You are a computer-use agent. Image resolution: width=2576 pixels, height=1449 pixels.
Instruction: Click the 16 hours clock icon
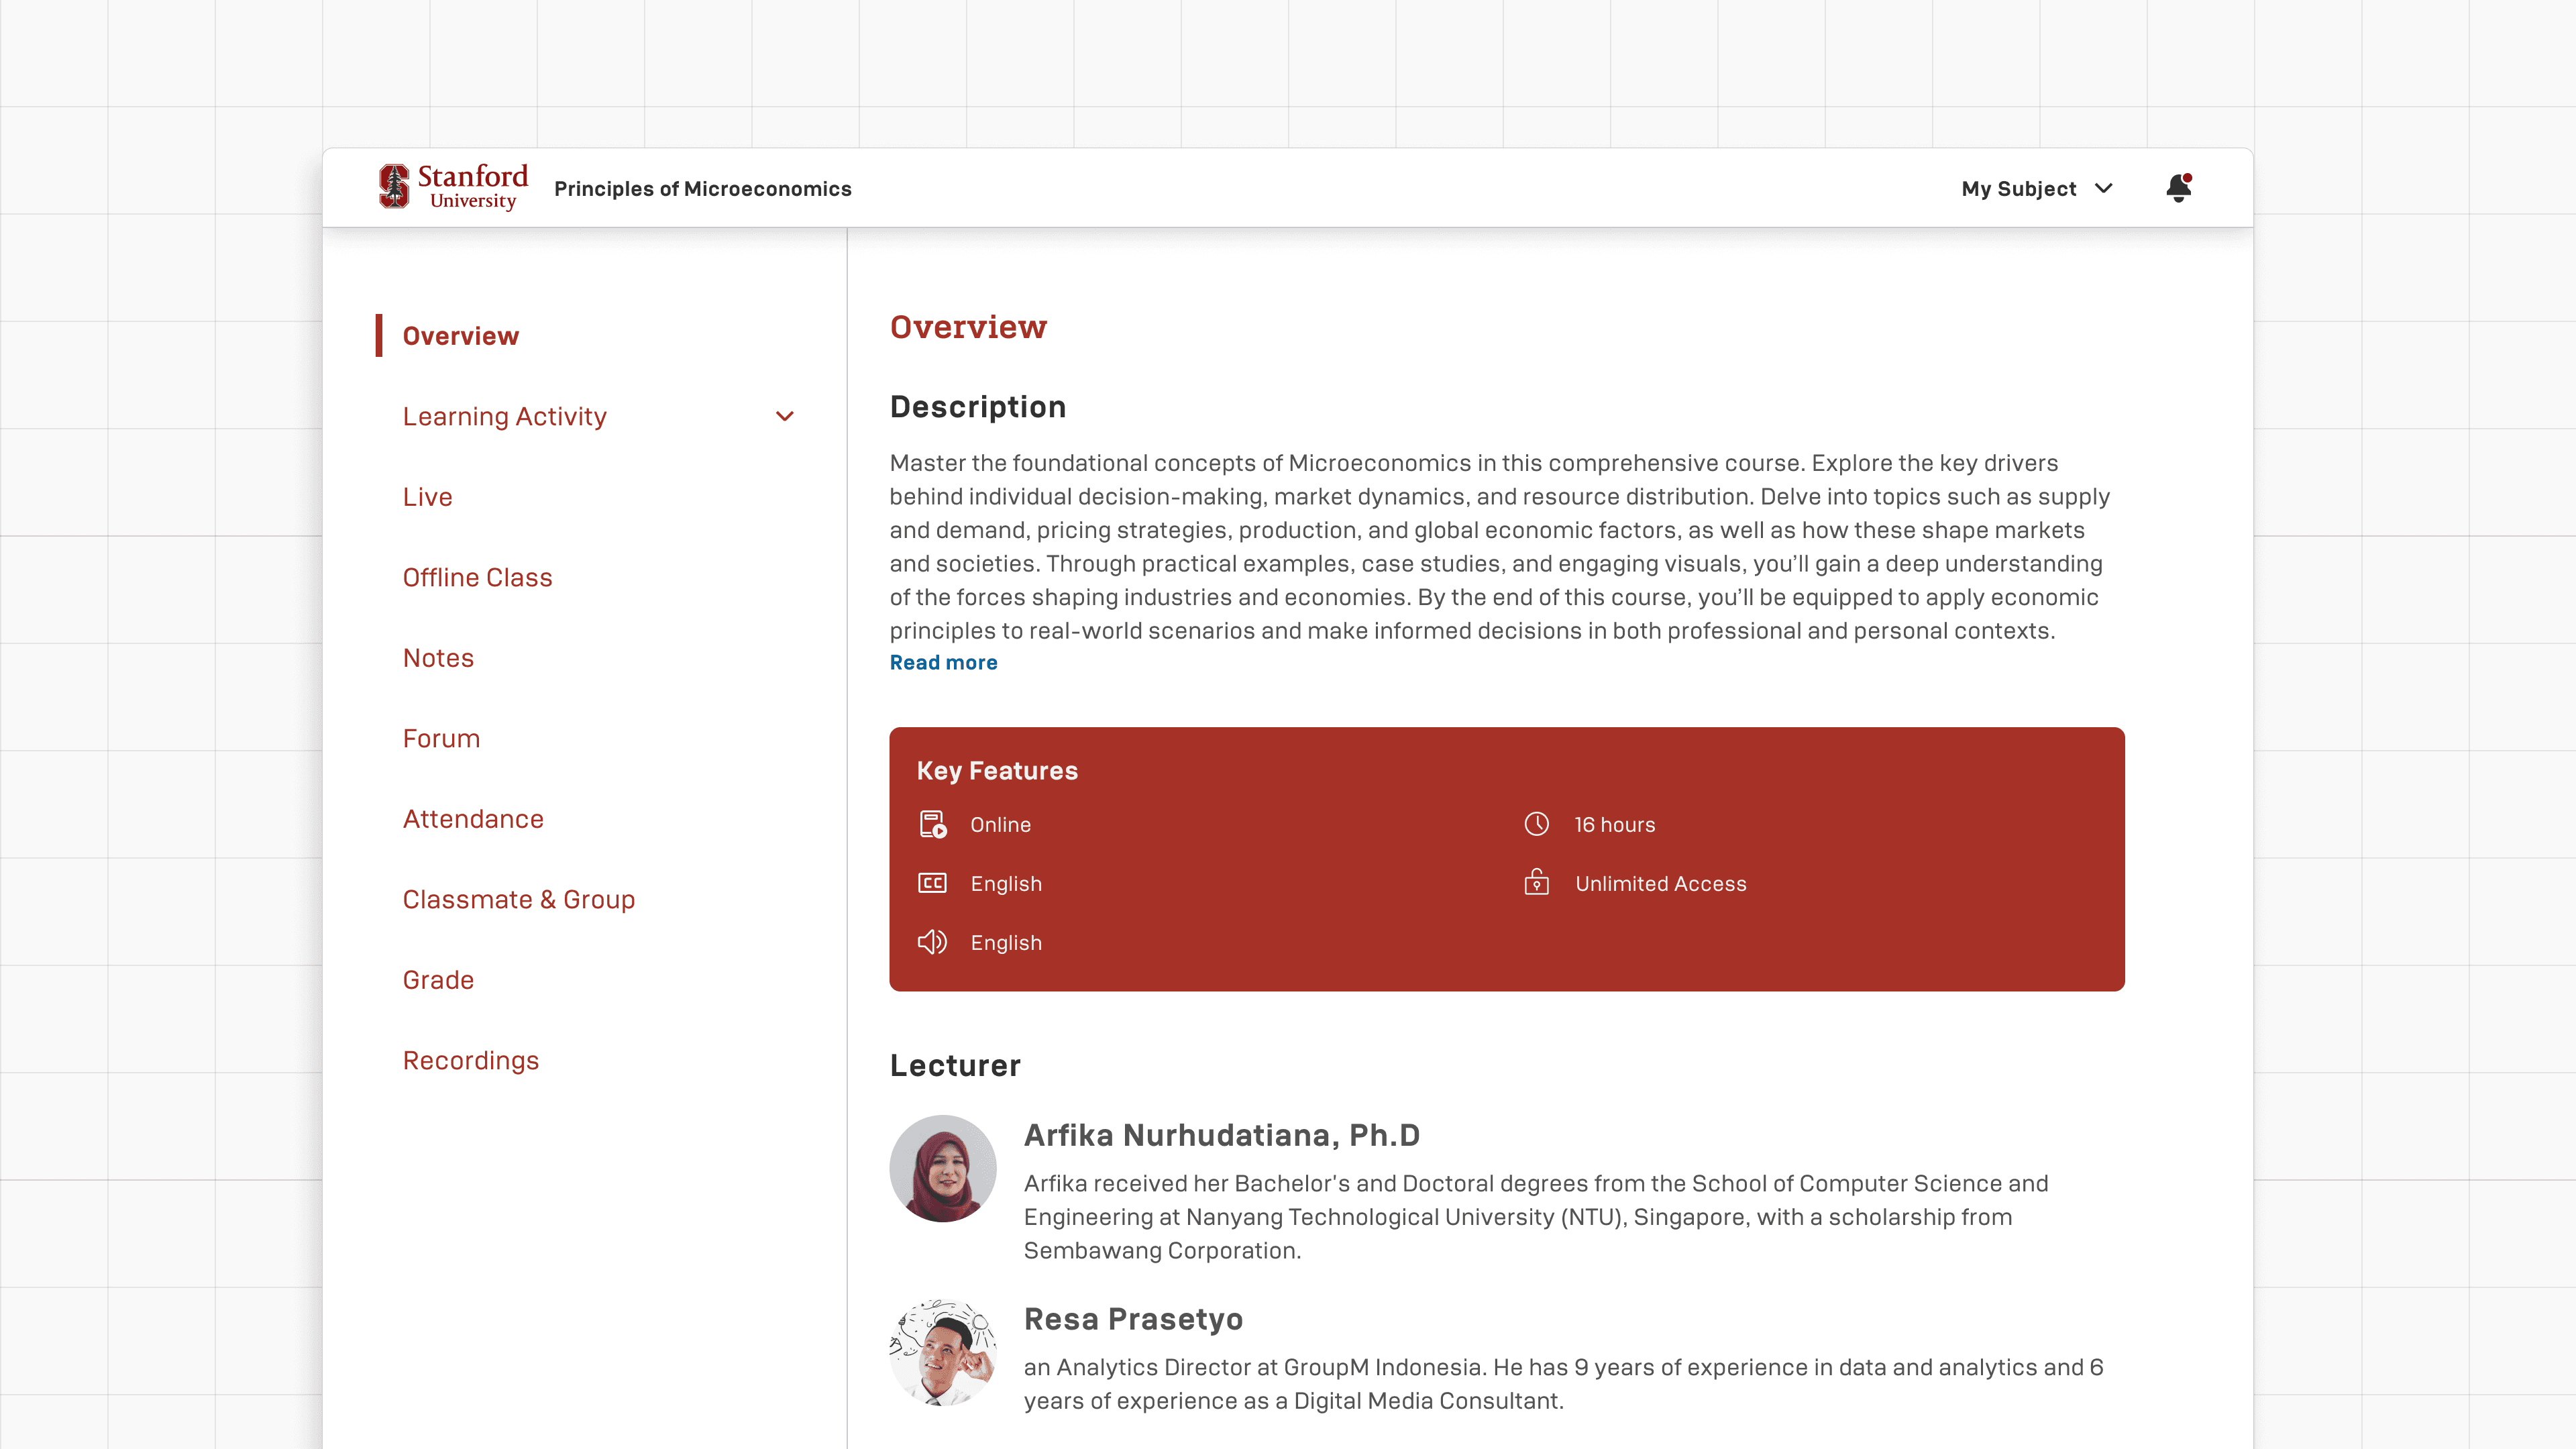point(1536,824)
